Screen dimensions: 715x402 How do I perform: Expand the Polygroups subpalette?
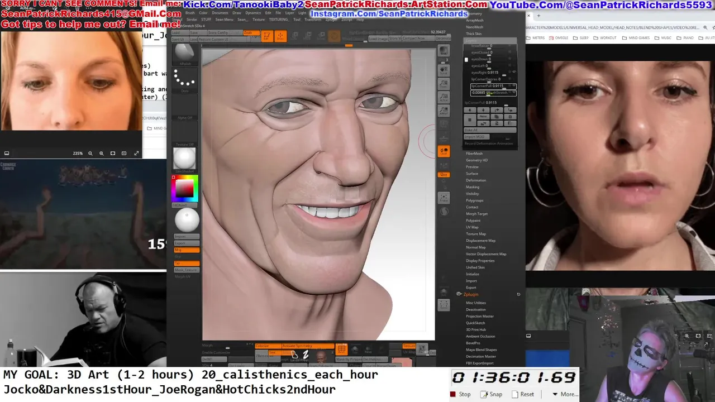tap(475, 200)
